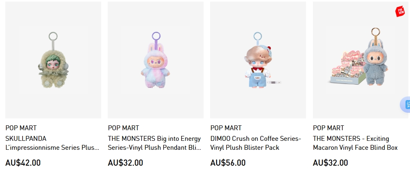Click THE MONSTERS Exciting Macaron title
Viewport: 410px width, 175px height.
point(355,143)
